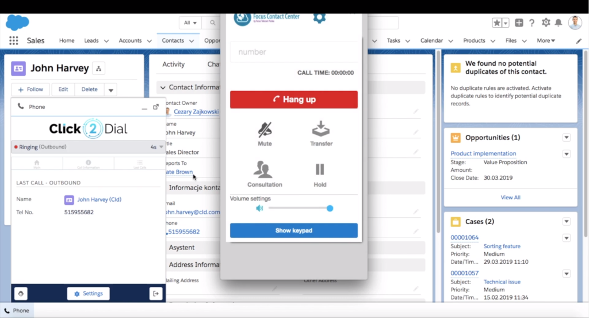The height and width of the screenshot is (318, 589).
Task: Put the call on Hold
Action: pos(320,169)
